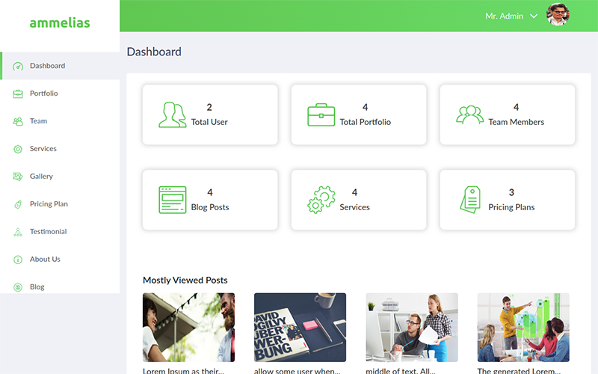598x374 pixels.
Task: Open the 'Lorem Ipsum as their...' post title
Action: [x=183, y=370]
